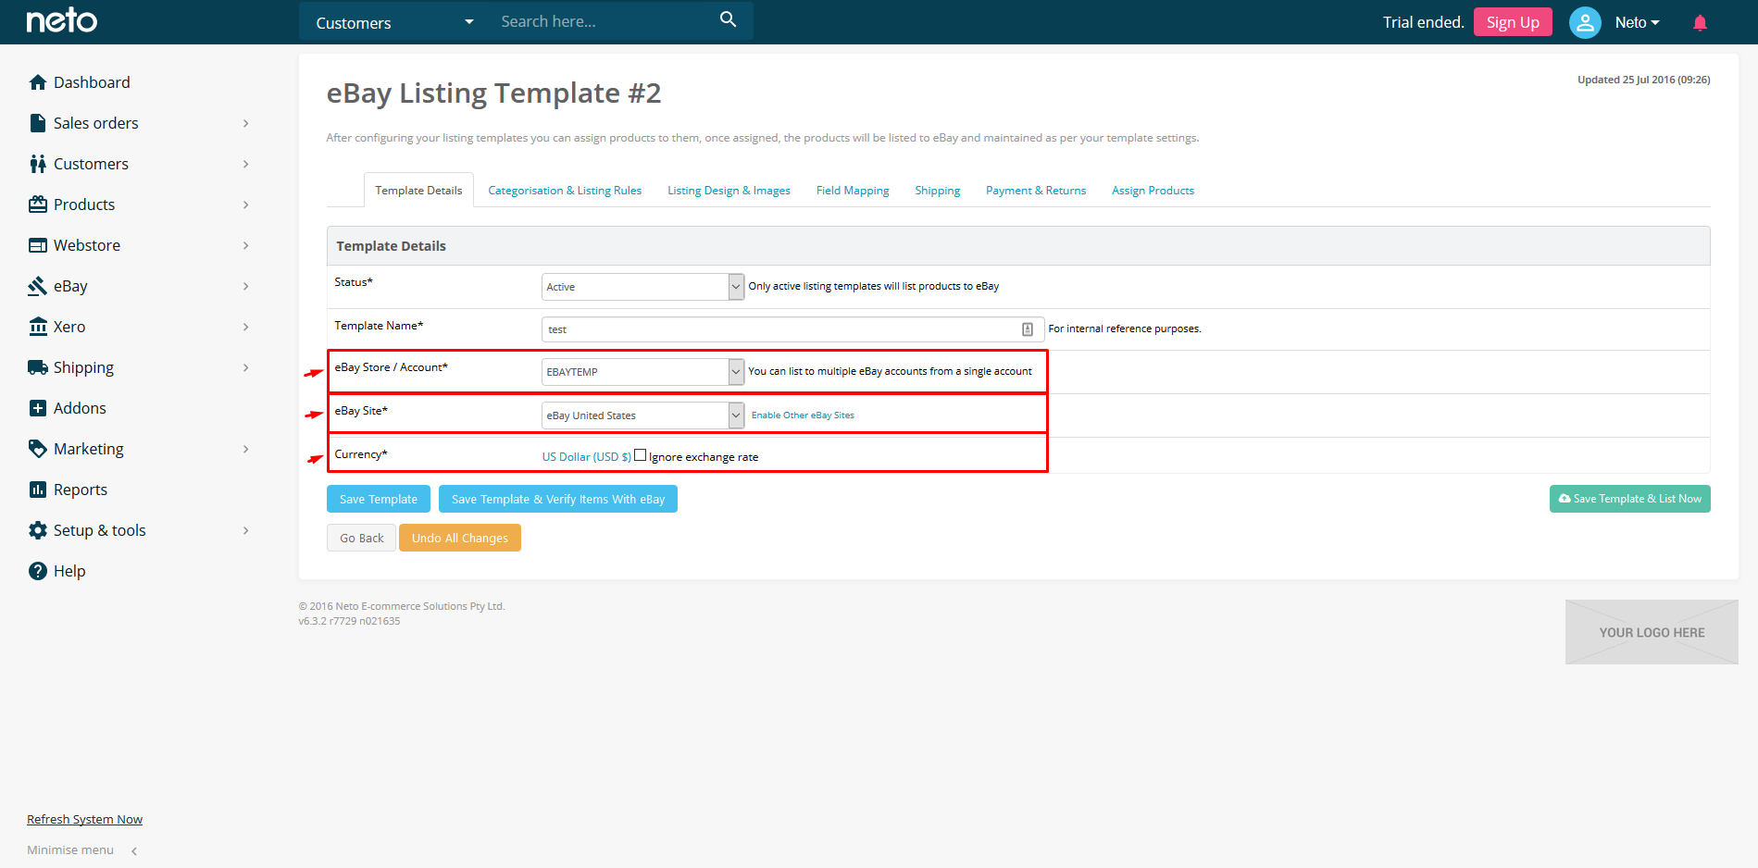Click in the Template Name input field
1758x868 pixels.
(x=792, y=329)
